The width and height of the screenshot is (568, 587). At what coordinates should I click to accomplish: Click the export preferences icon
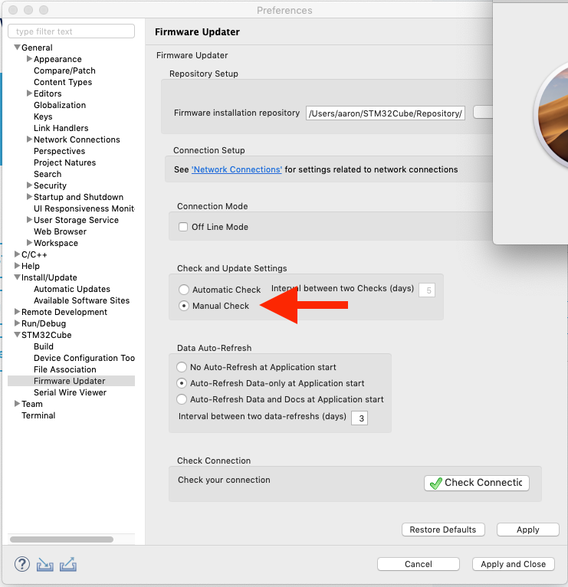click(68, 565)
